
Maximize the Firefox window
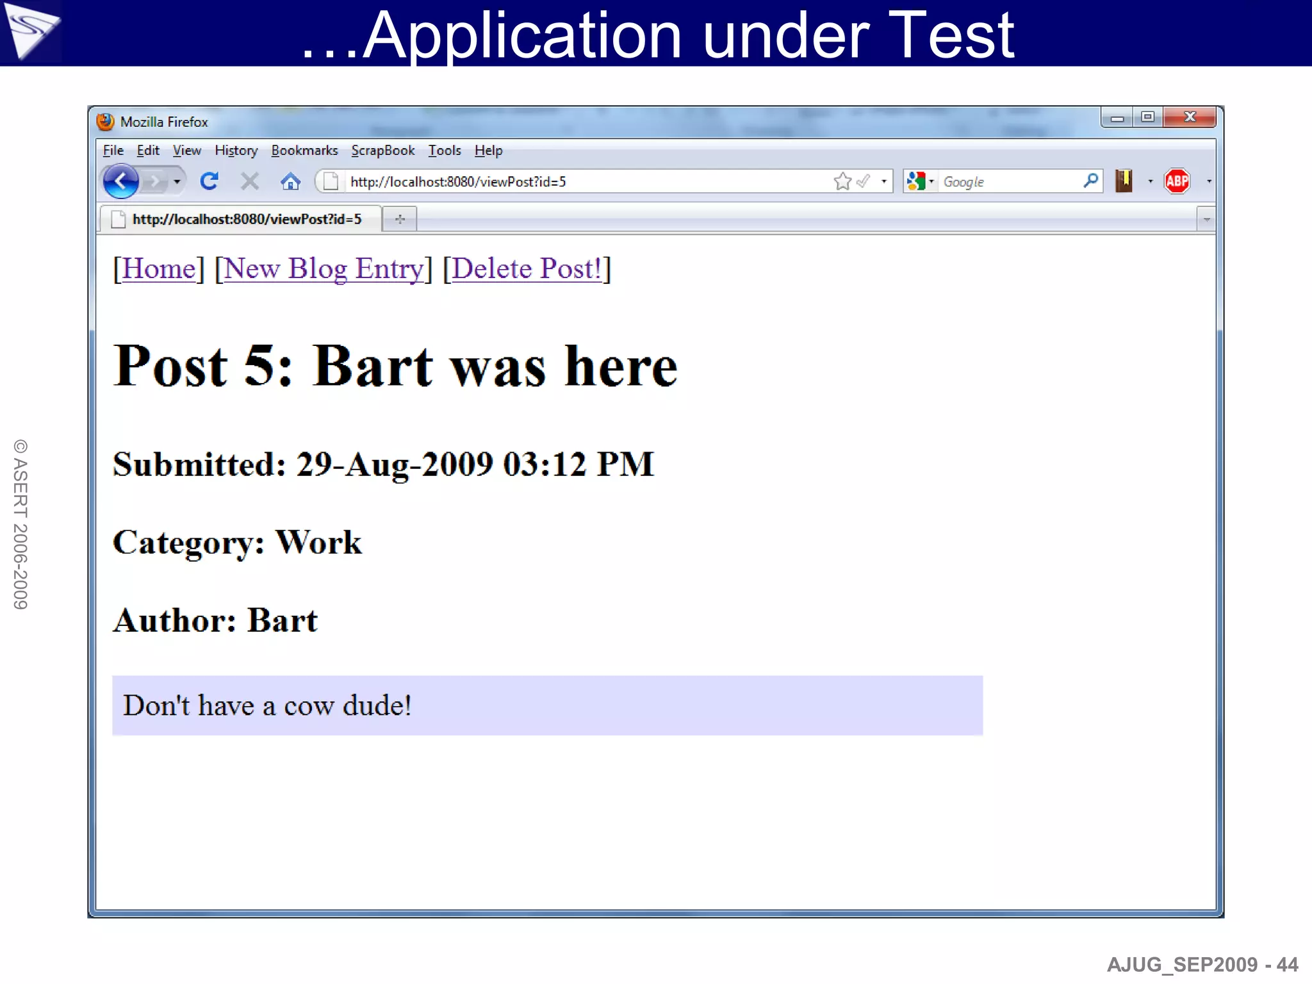point(1148,117)
